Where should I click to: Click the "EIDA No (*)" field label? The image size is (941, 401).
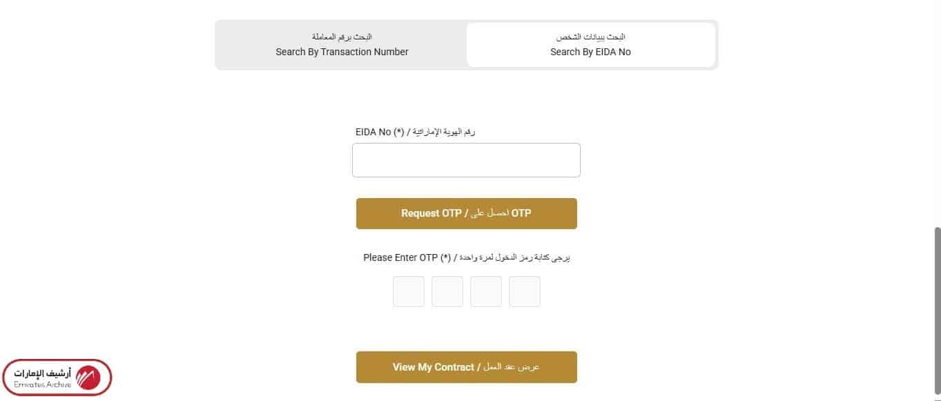coord(380,132)
